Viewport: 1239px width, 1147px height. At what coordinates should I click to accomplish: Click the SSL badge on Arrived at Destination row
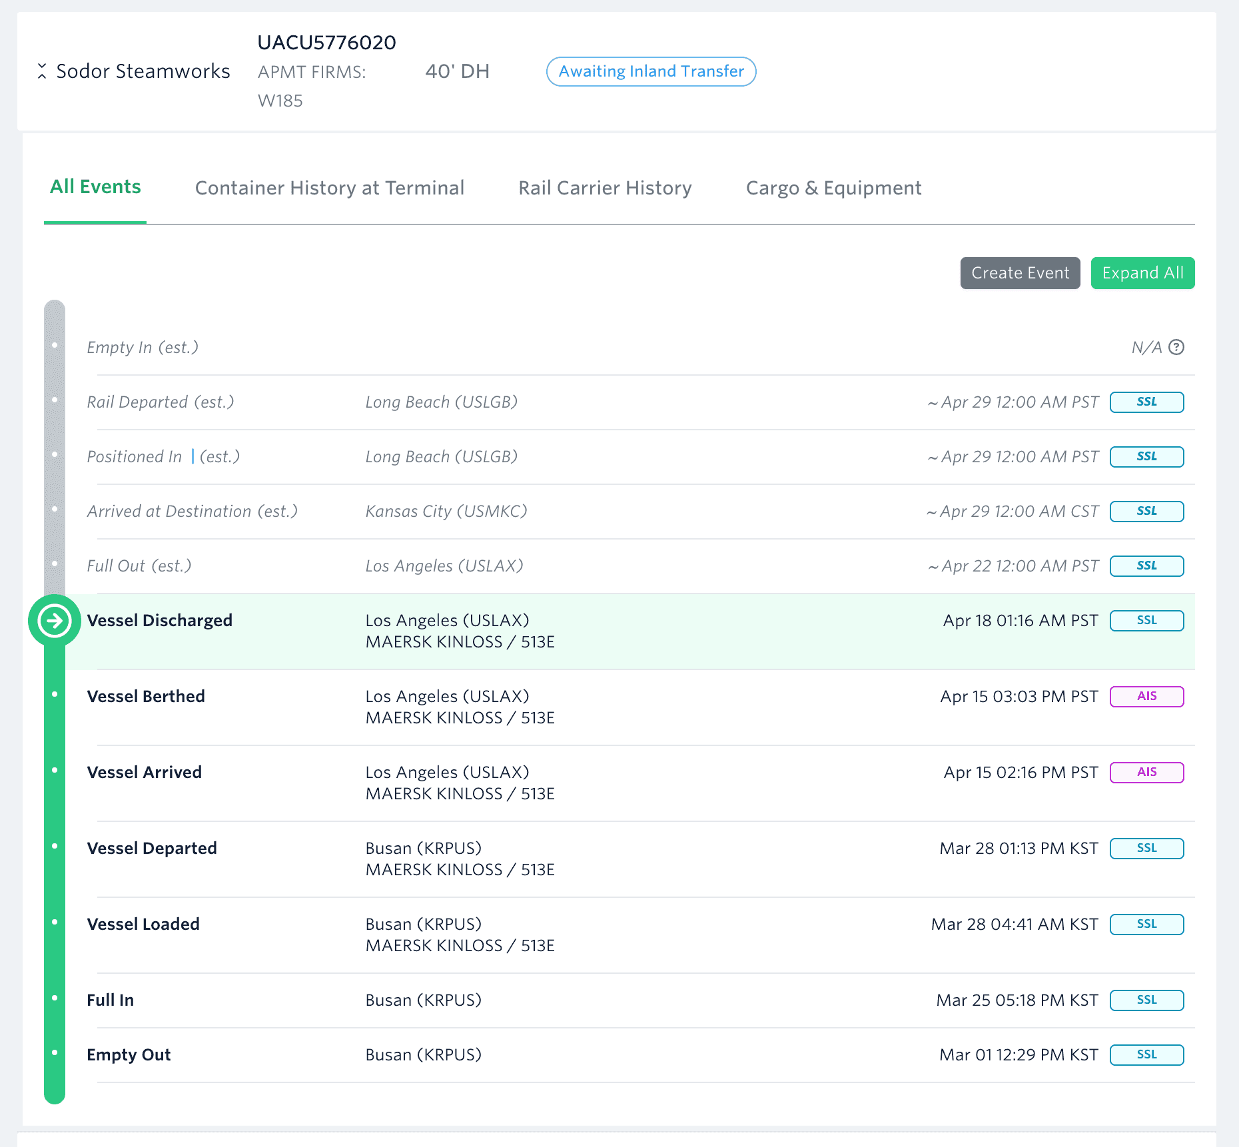tap(1146, 512)
